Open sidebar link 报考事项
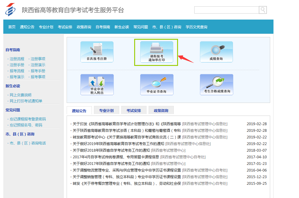Viewport: 299px width, 198px height. [38, 77]
